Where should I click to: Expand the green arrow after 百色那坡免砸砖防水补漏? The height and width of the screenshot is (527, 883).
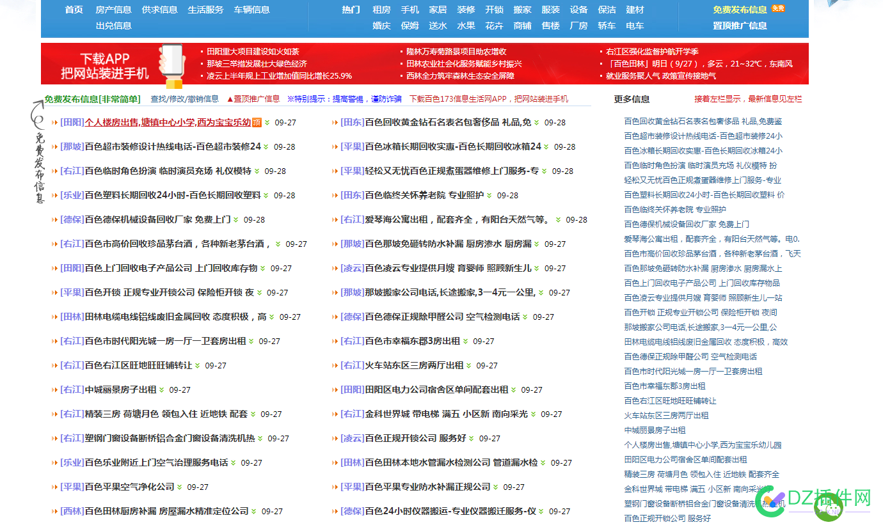point(537,244)
